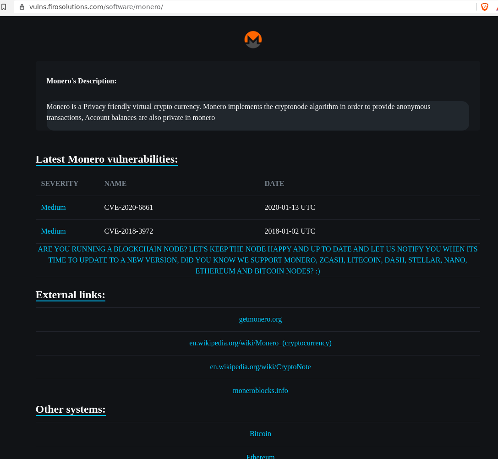Click the Monero's Description label

click(x=81, y=81)
